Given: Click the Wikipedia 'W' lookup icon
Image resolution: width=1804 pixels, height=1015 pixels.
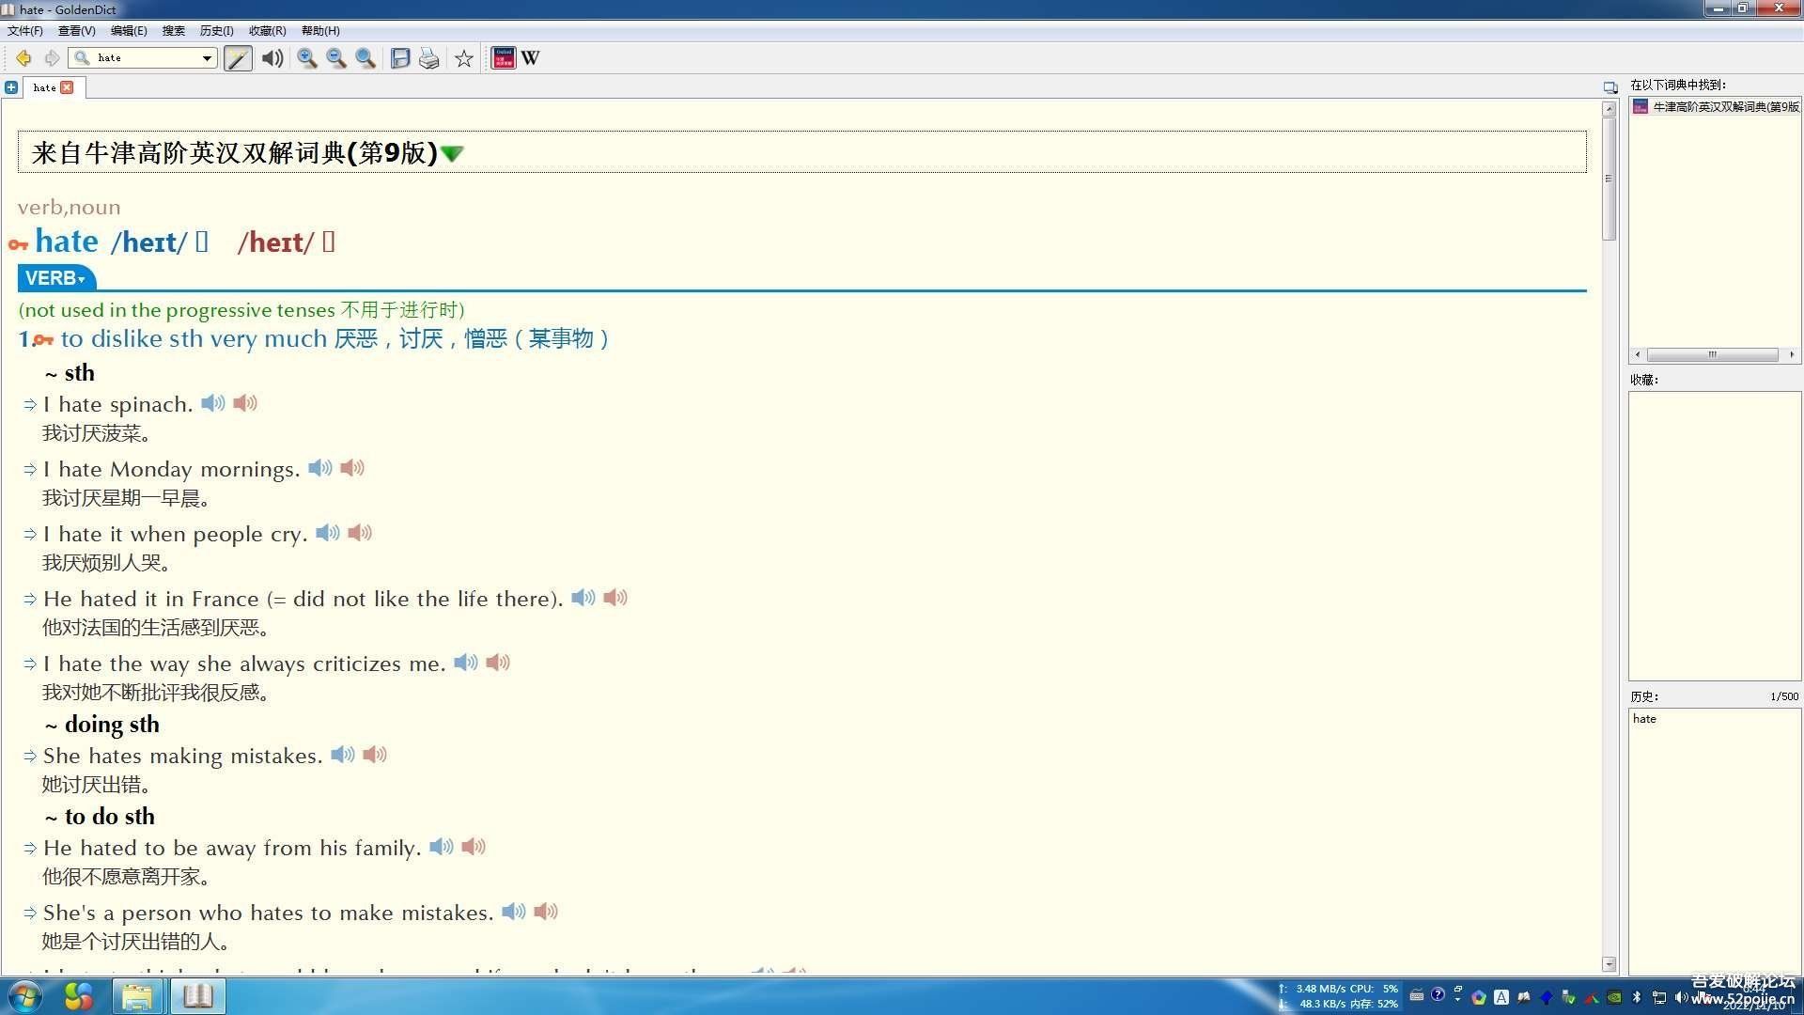Looking at the screenshot, I should [x=530, y=57].
